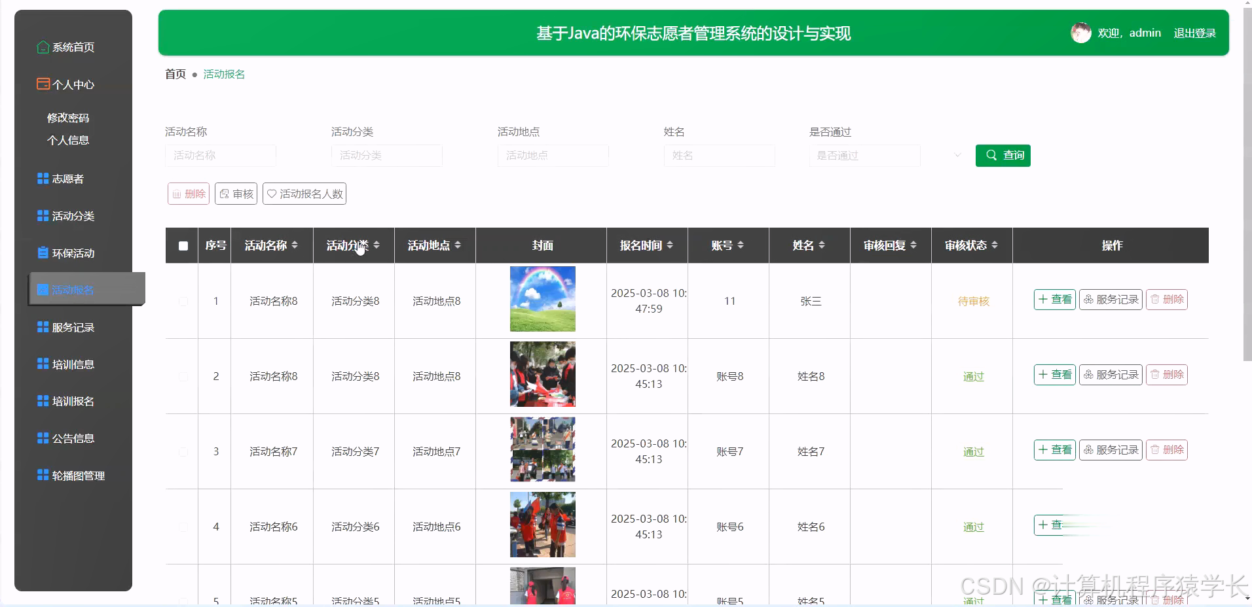Toggle the select-all checkbox in table header
The width and height of the screenshot is (1252, 607).
tap(183, 245)
